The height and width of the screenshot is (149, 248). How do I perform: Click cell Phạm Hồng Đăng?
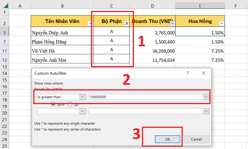click(62, 40)
